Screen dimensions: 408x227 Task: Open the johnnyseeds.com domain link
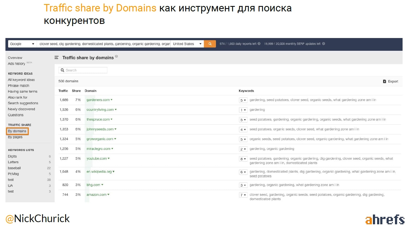tap(100, 129)
